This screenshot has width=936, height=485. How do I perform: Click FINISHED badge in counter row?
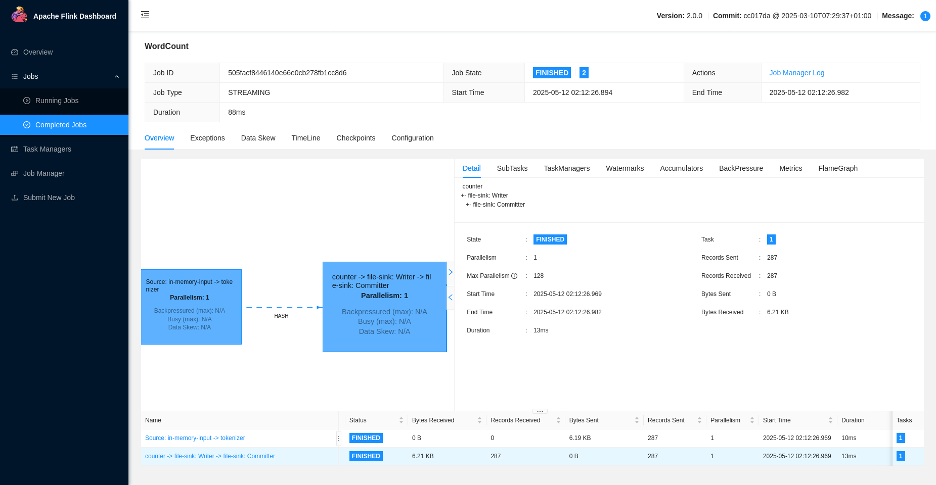coord(366,456)
